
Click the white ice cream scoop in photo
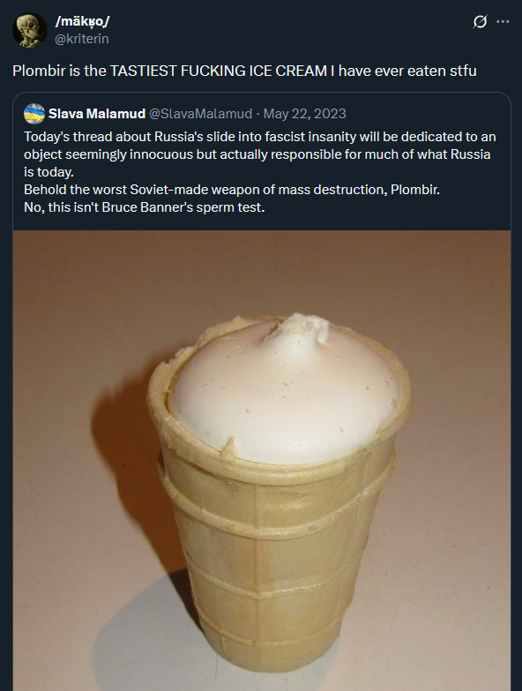pos(284,392)
